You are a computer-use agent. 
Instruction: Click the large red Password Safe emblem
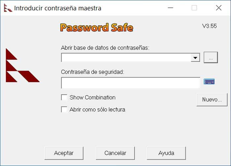click(x=22, y=66)
